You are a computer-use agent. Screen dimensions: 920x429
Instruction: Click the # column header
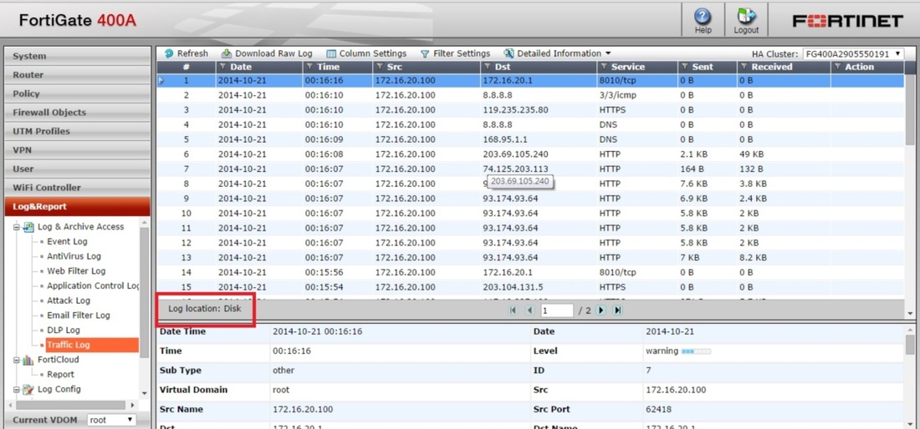coord(186,67)
